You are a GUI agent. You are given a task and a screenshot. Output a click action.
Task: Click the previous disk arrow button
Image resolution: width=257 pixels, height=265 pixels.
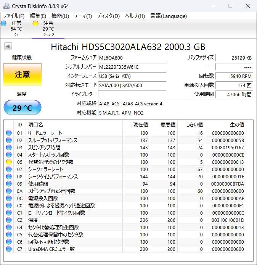[x=8, y=46]
